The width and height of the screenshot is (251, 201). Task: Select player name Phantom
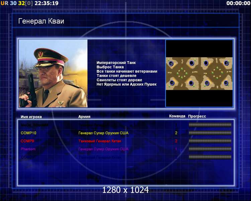[28, 149]
